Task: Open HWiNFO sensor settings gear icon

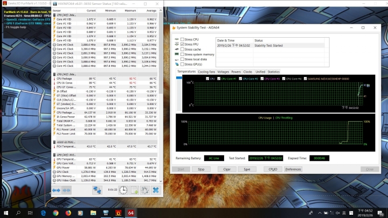Action: coord(145,190)
